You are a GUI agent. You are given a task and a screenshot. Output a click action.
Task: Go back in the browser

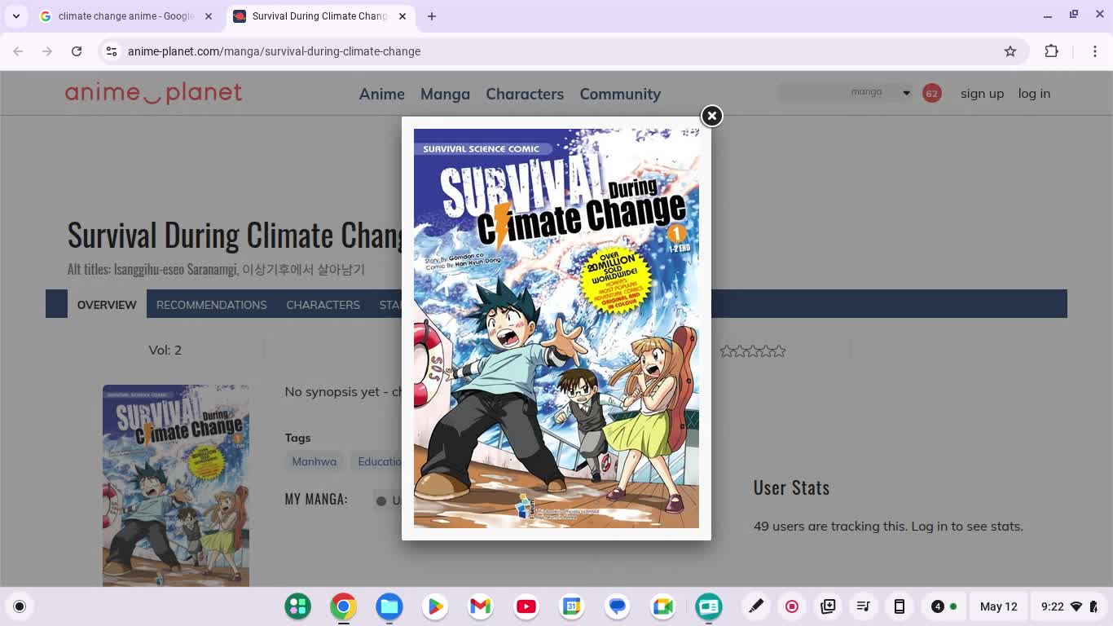coord(18,51)
